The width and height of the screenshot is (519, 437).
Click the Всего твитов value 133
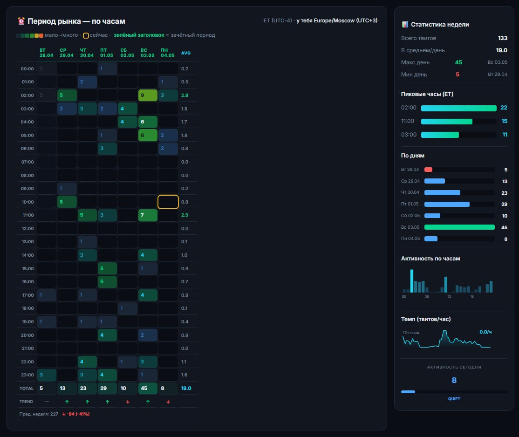point(502,38)
